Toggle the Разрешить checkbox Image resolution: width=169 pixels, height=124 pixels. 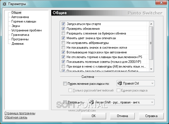click(65, 102)
